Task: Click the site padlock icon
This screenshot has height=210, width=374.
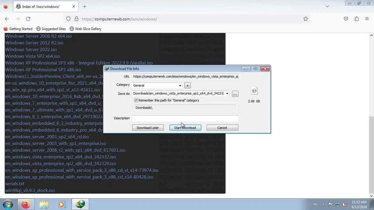Action: point(77,19)
